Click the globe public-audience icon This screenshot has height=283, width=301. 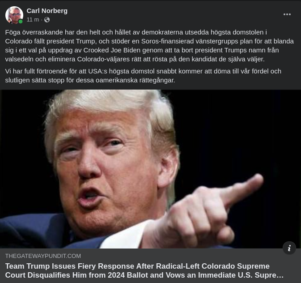click(47, 20)
